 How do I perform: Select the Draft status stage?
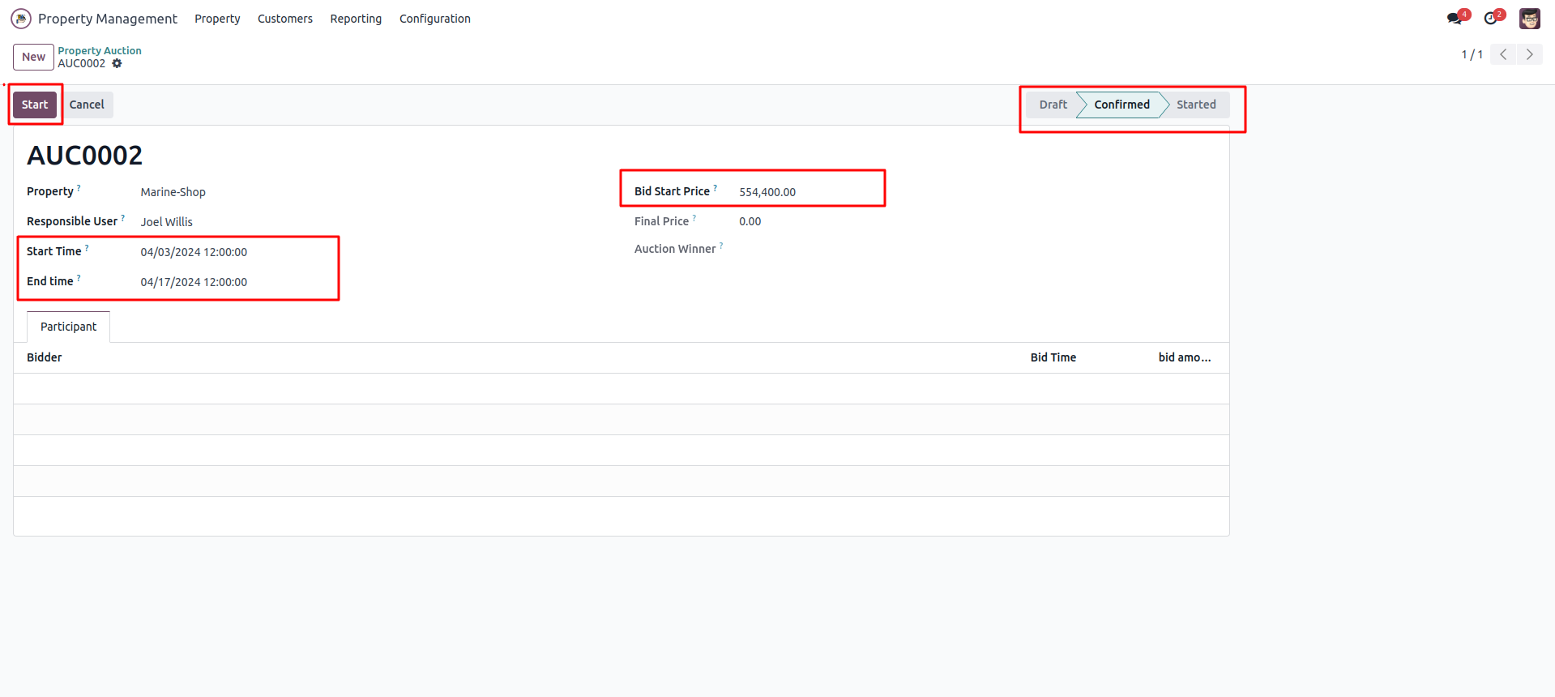(x=1053, y=105)
